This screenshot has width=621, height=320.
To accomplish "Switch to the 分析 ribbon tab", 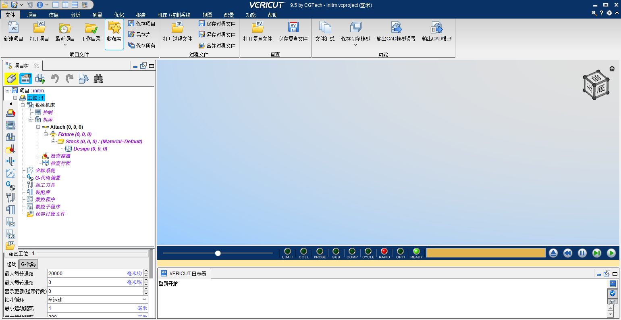I will point(75,15).
